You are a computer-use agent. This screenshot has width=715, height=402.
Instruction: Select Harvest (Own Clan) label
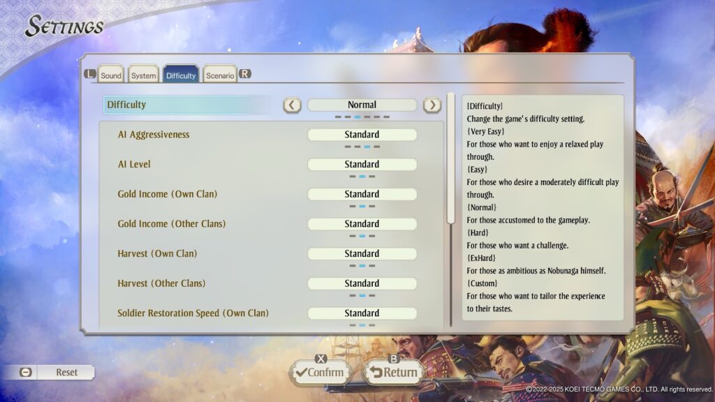(157, 253)
